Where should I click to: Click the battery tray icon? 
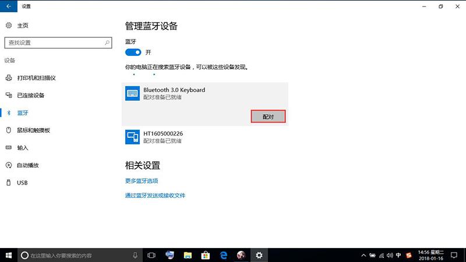372,255
